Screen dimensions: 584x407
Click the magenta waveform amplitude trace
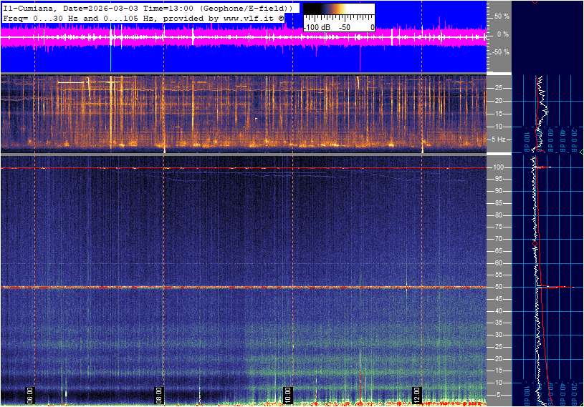215,37
